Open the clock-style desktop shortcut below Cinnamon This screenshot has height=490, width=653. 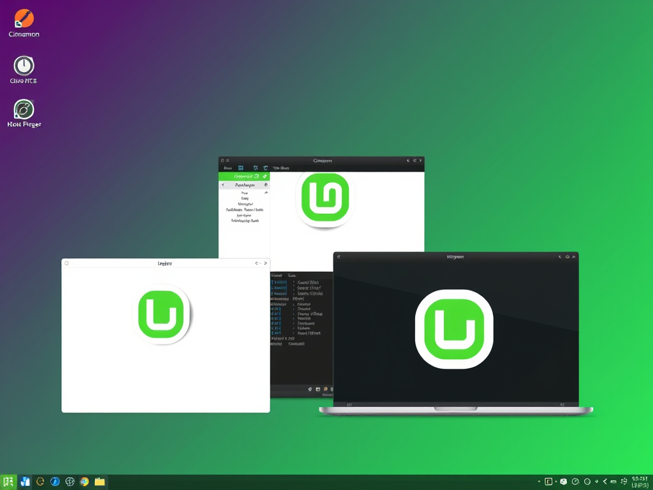pyautogui.click(x=23, y=66)
